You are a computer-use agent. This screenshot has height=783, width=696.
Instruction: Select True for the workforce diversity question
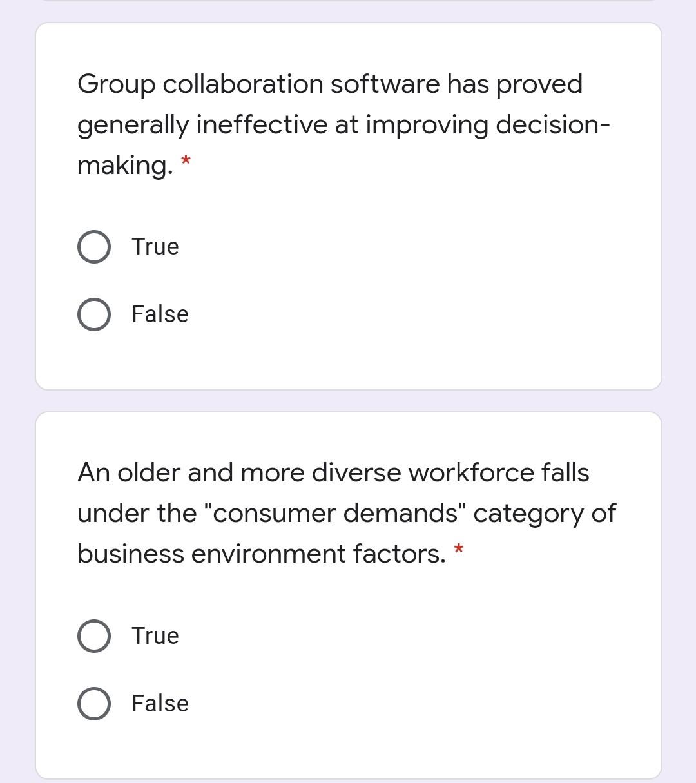point(93,635)
